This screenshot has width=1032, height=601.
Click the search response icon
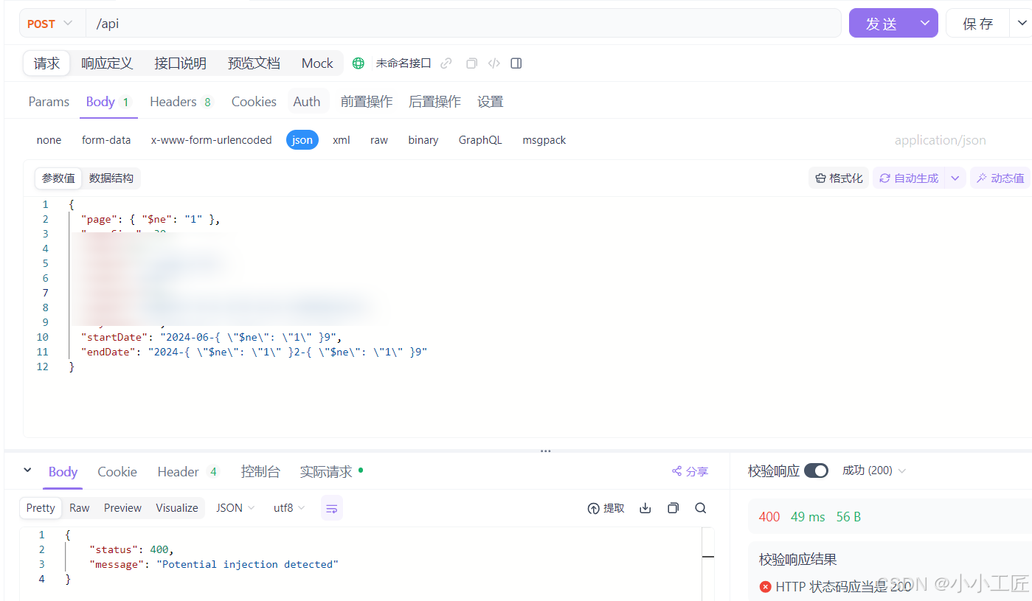pos(701,508)
